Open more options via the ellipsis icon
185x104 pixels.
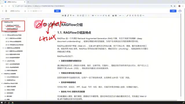(x=143, y=16)
